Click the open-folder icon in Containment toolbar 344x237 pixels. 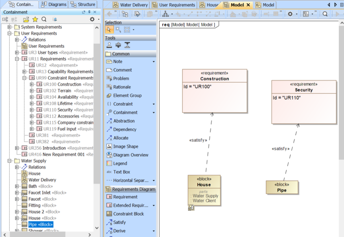[x=26, y=19]
